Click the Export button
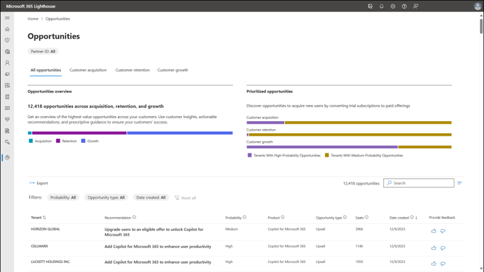Image resolution: width=484 pixels, height=272 pixels. 39,183
